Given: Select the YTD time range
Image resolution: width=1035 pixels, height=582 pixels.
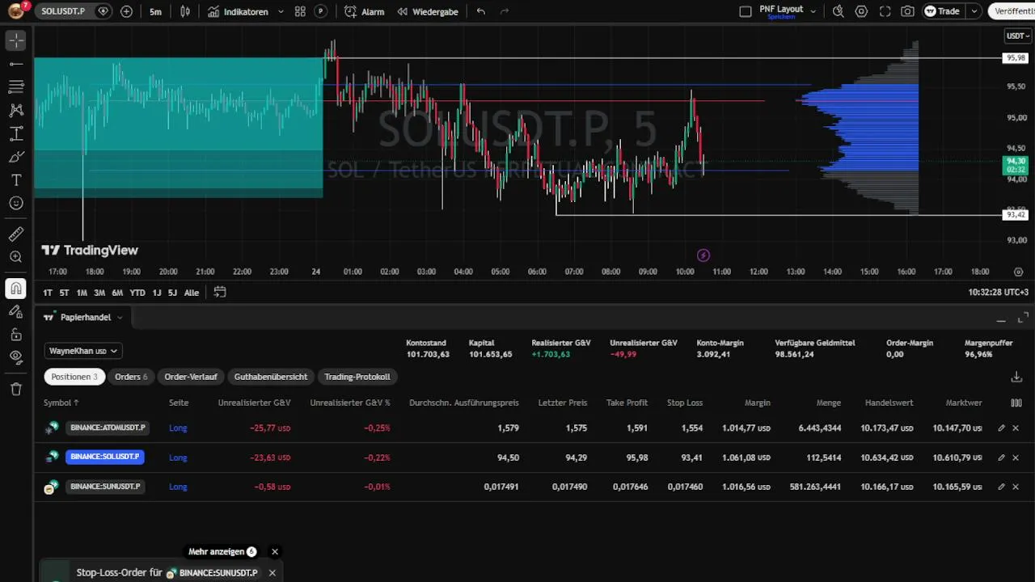Looking at the screenshot, I should tap(137, 293).
